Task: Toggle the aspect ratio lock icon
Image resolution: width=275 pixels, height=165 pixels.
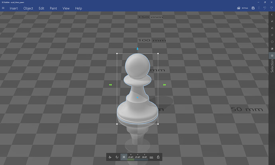Action: 158,157
